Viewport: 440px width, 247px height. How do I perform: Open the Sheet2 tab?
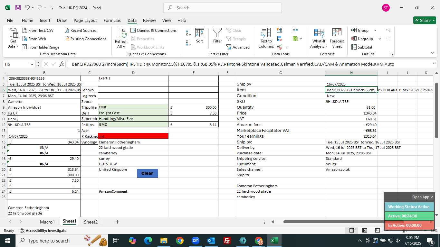(91, 222)
